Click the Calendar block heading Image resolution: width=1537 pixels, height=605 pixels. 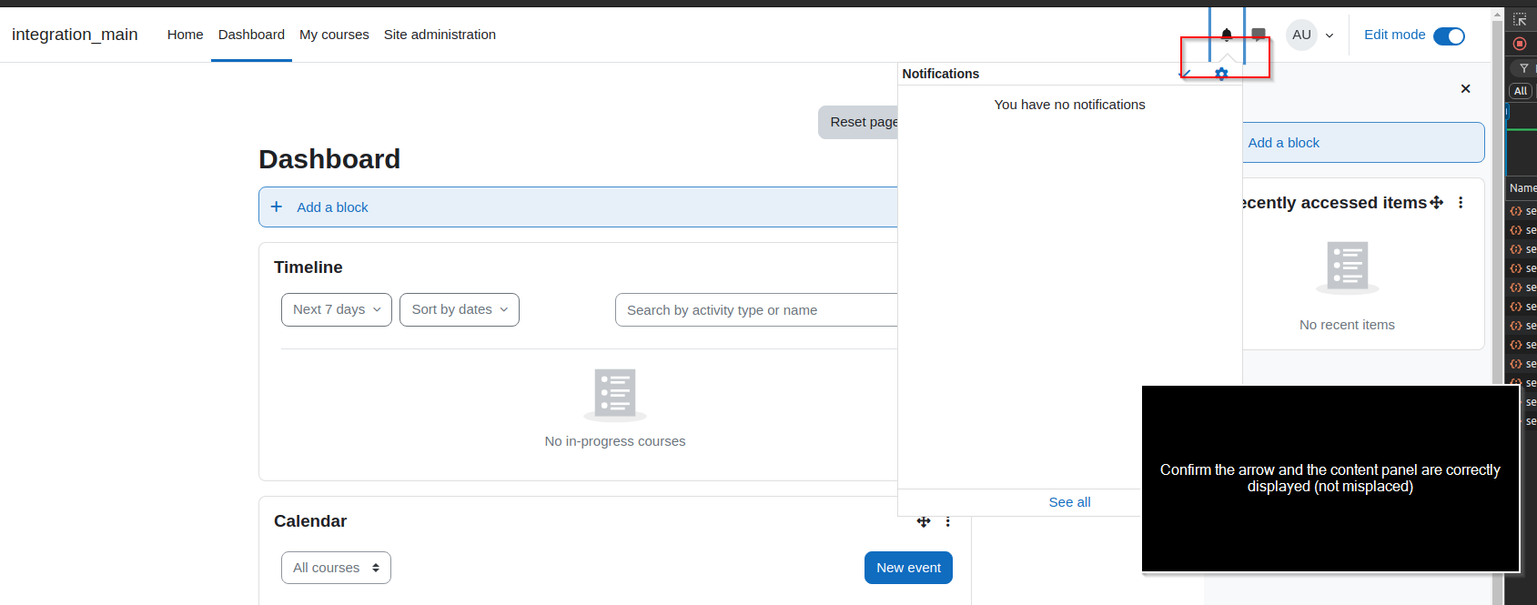point(310,521)
